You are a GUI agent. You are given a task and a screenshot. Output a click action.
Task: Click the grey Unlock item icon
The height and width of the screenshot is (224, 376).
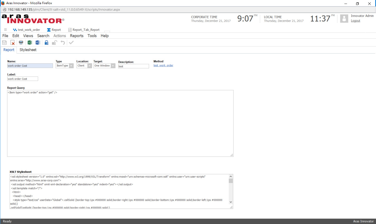click(55, 42)
